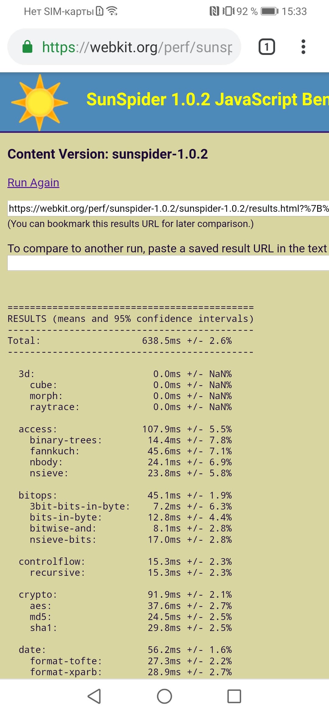
Task: Focus the empty comparison URL field
Action: (x=168, y=263)
